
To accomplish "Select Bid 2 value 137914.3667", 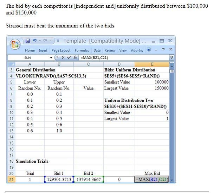I will pyautogui.click(x=89, y=180).
